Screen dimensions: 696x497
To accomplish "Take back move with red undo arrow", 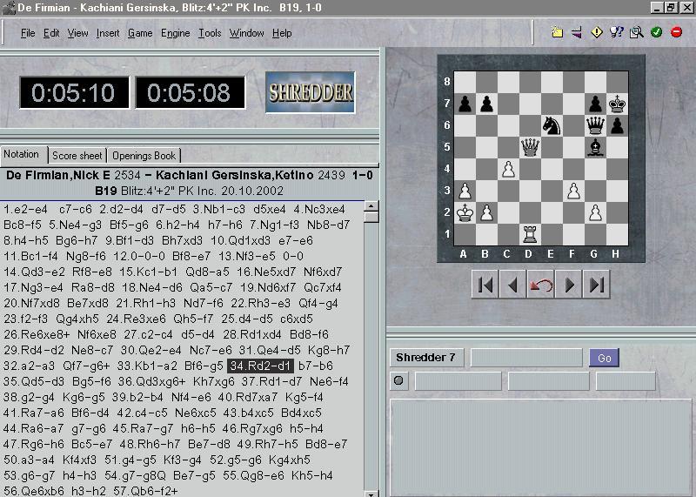I will tap(541, 285).
